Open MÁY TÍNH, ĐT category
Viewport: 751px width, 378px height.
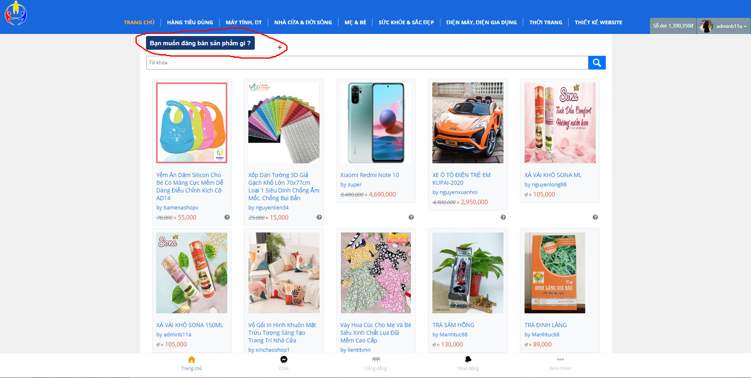point(243,22)
